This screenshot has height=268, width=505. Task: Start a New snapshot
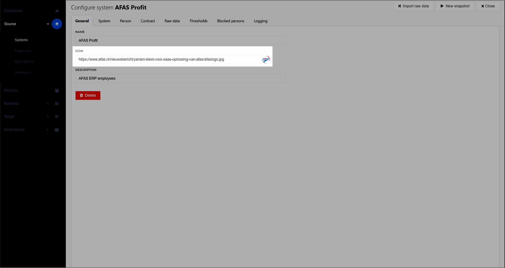click(455, 6)
